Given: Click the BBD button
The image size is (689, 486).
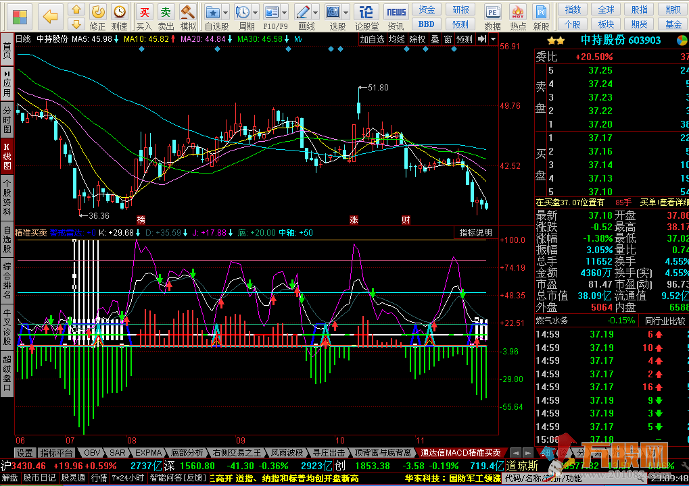Looking at the screenshot, I should [427, 24].
